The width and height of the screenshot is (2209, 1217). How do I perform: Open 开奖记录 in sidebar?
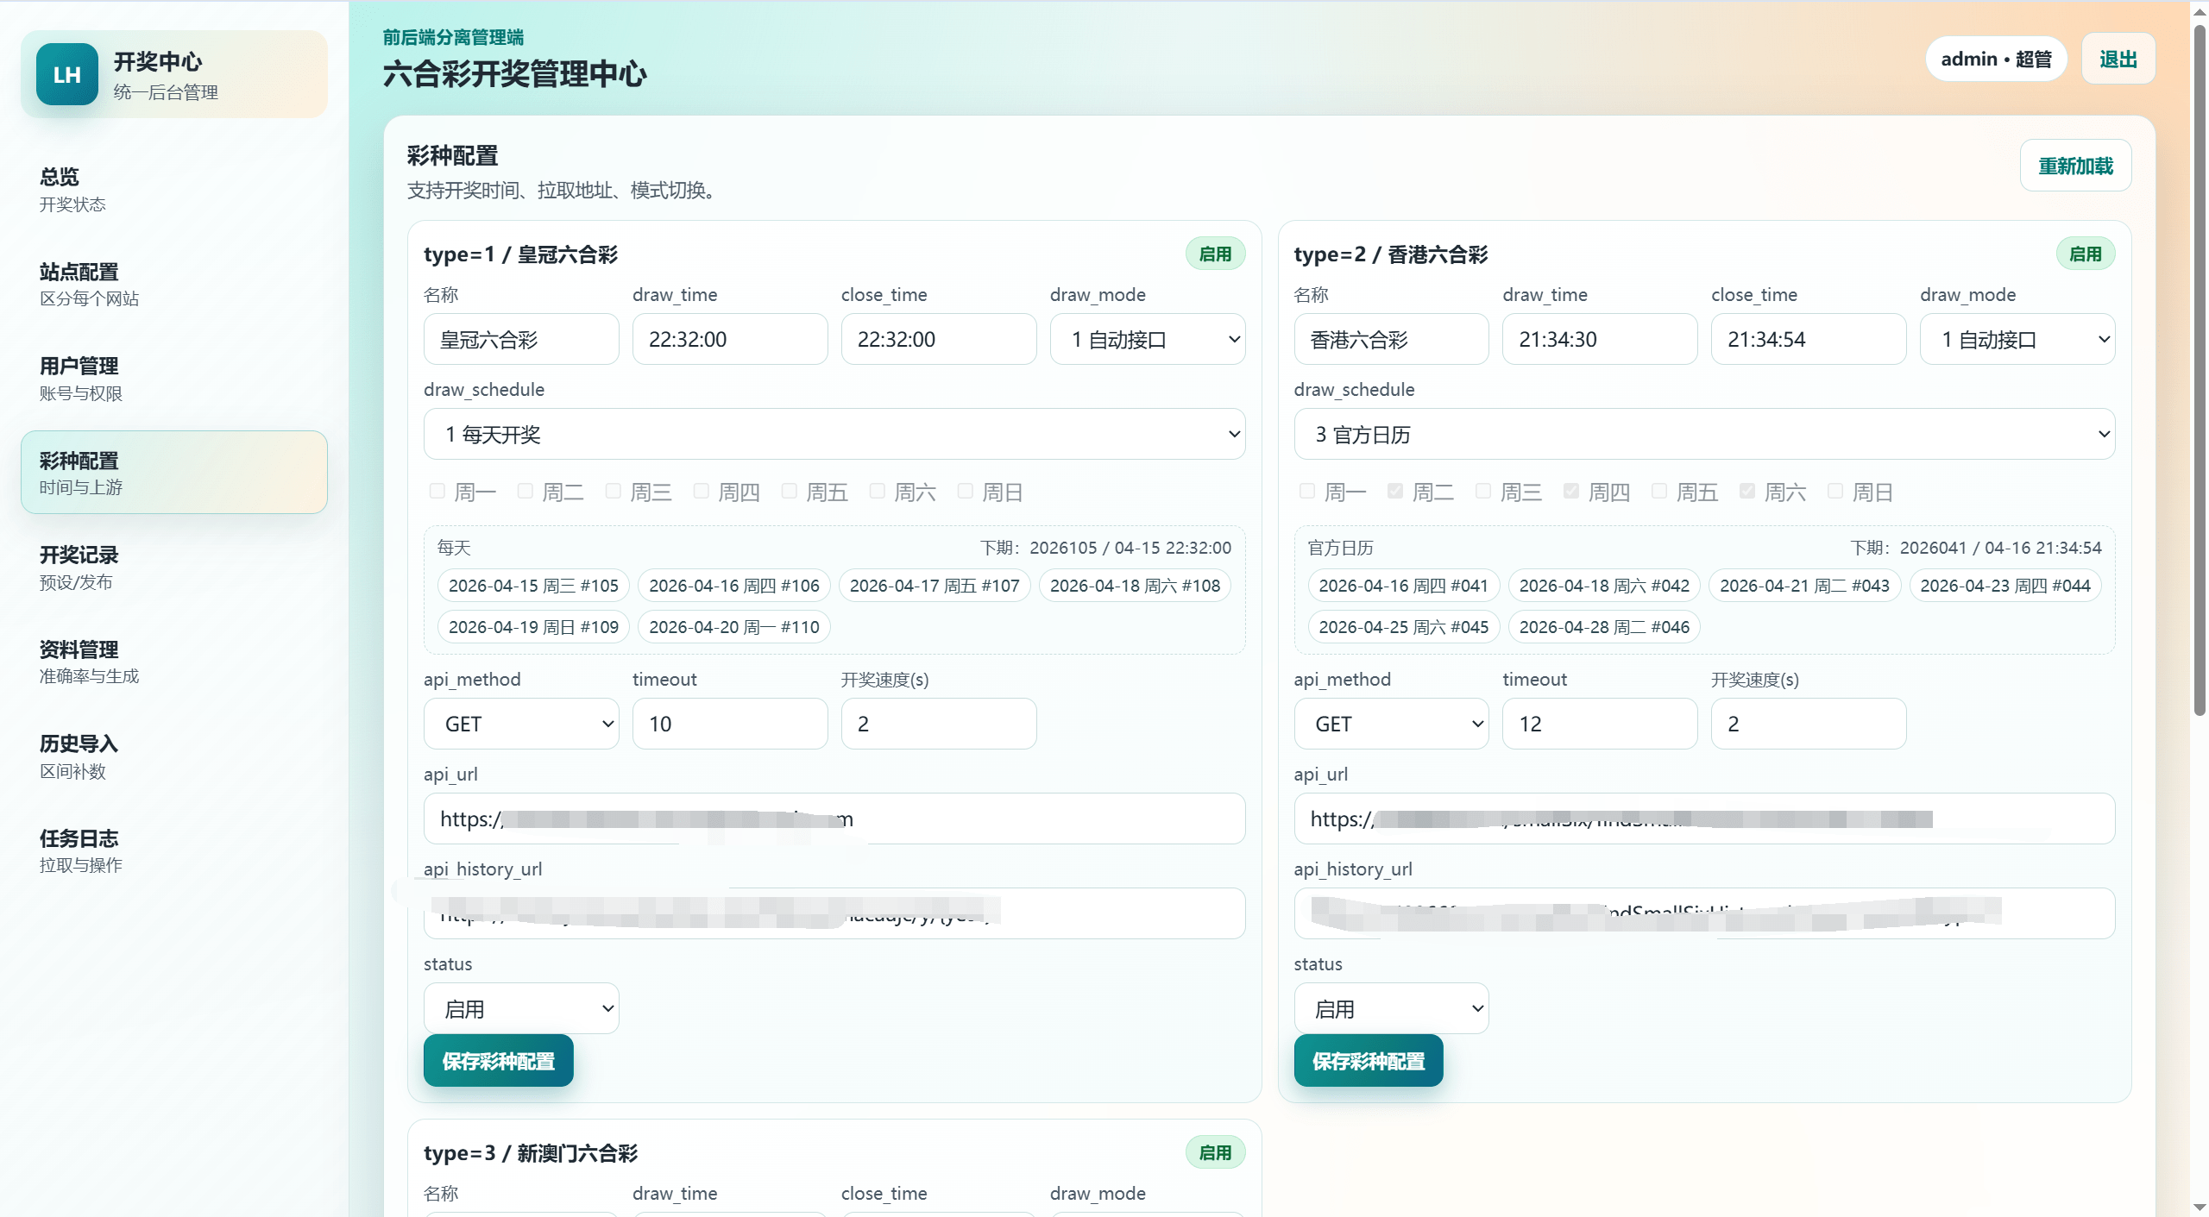(x=173, y=568)
